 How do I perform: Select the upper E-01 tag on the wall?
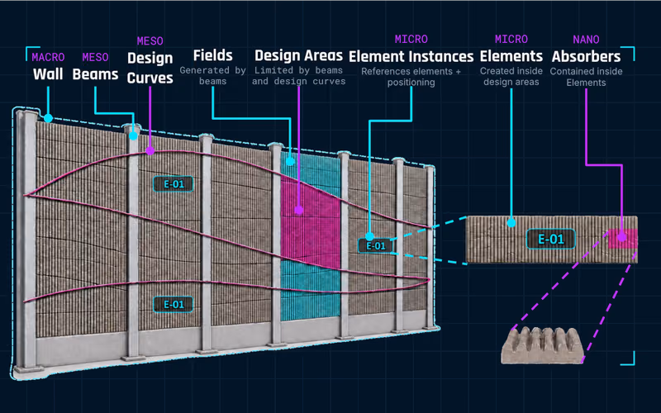174,184
